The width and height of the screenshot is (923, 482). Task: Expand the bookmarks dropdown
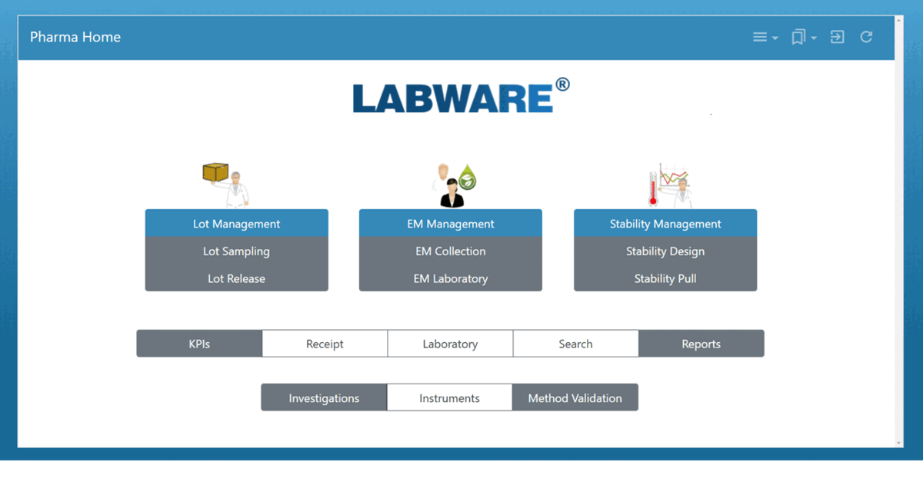pos(804,37)
